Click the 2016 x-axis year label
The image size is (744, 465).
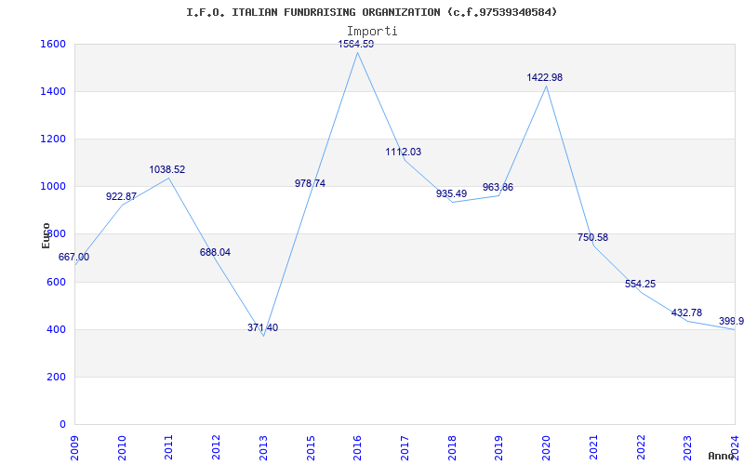point(358,447)
